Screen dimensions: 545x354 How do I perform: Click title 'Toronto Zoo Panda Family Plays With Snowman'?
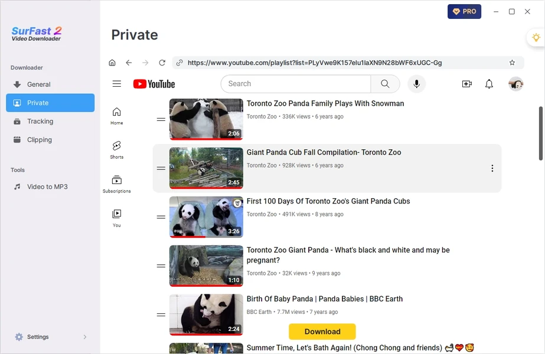pos(325,103)
